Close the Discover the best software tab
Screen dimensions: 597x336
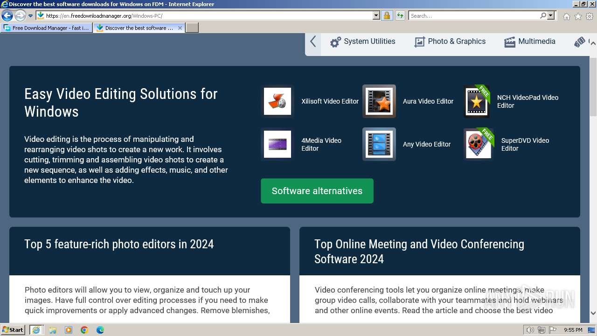[x=180, y=28]
